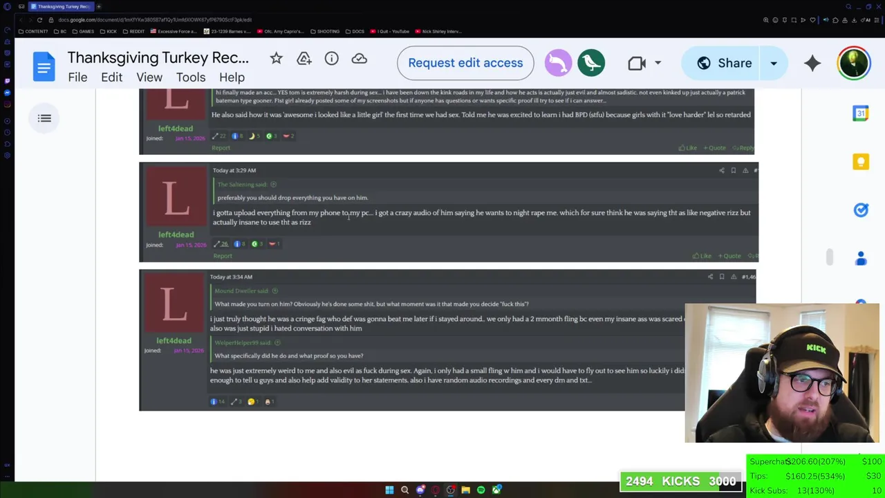Screen dimensions: 885x498
Task: Open the Help menu
Action: pyautogui.click(x=232, y=77)
